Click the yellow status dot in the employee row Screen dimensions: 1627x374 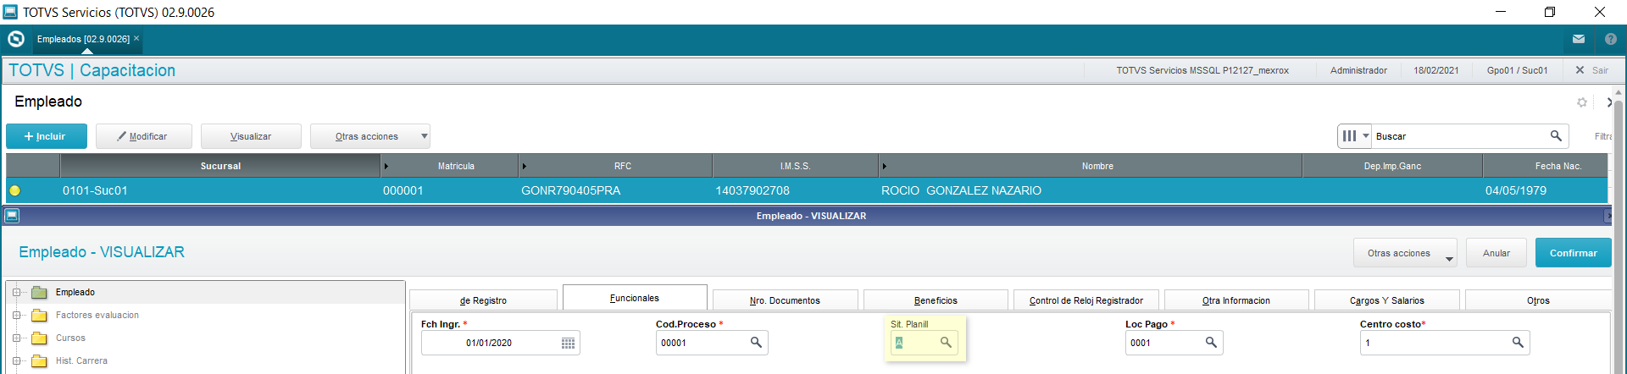coord(14,190)
